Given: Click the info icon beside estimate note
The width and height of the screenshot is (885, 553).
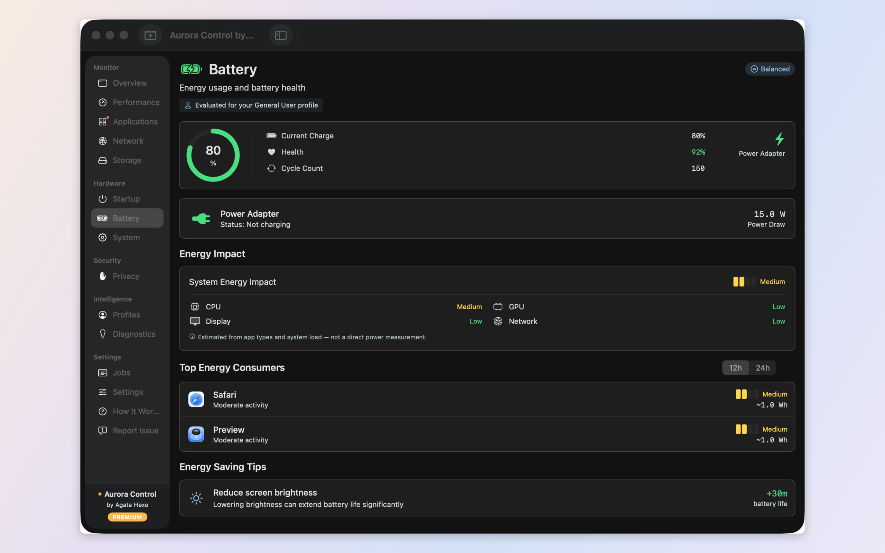Looking at the screenshot, I should 192,337.
